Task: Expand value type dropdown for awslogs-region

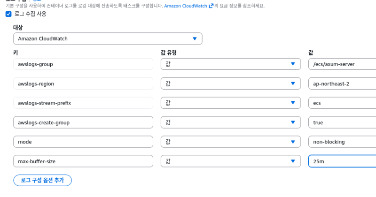Action: 230,83
